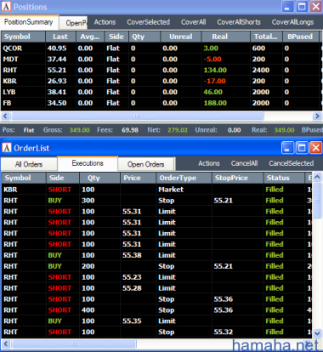Click OrderList vertical scrollbar down arrow

coord(317,333)
